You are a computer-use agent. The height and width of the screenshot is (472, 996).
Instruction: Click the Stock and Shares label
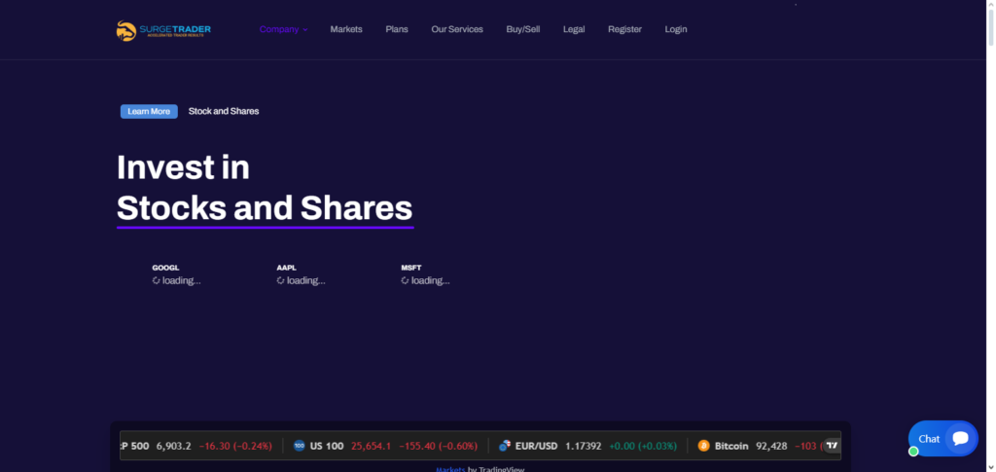(224, 111)
